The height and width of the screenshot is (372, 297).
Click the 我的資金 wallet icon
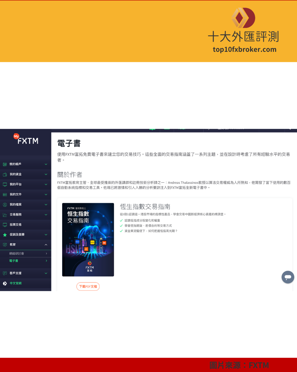[x=5, y=174]
